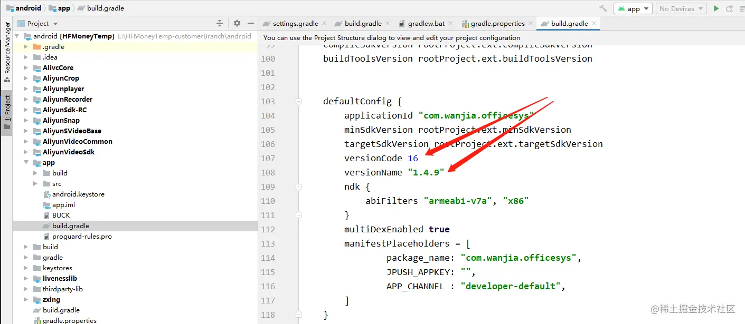
Task: Click the multiDexEnabled true keyword
Action: pyautogui.click(x=439, y=229)
